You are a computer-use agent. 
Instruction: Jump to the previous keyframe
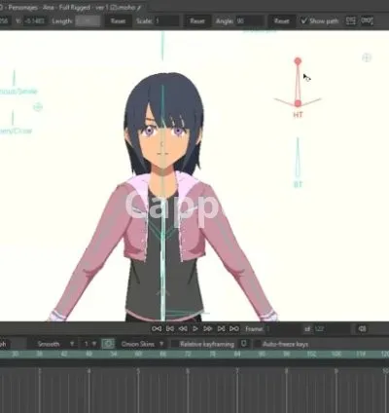[x=170, y=329]
